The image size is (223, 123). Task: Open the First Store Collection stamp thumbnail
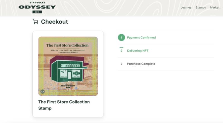(68, 66)
